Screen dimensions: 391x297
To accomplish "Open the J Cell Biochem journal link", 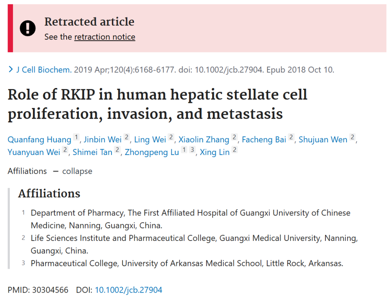I will pos(44,70).
